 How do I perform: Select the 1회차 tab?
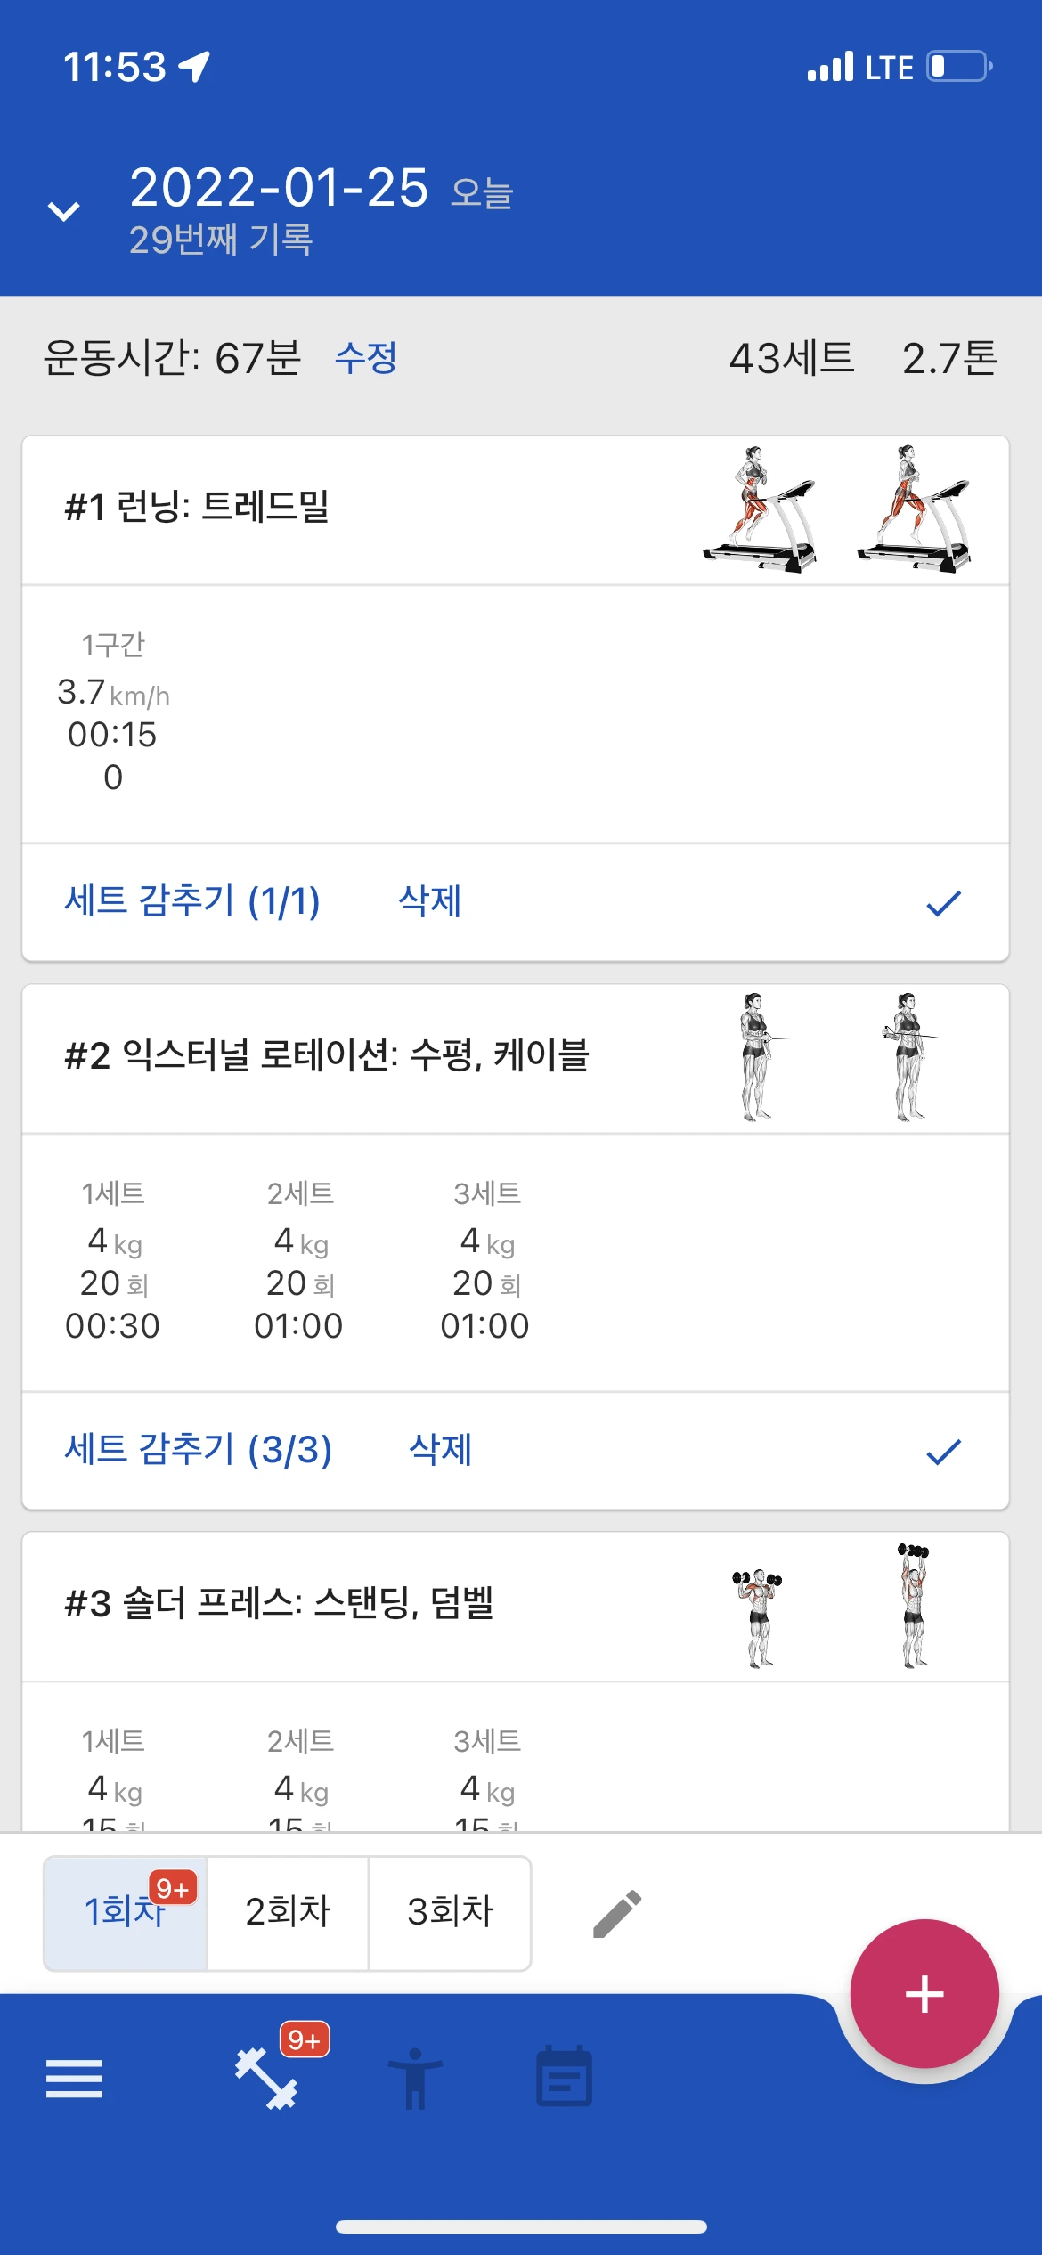125,1912
